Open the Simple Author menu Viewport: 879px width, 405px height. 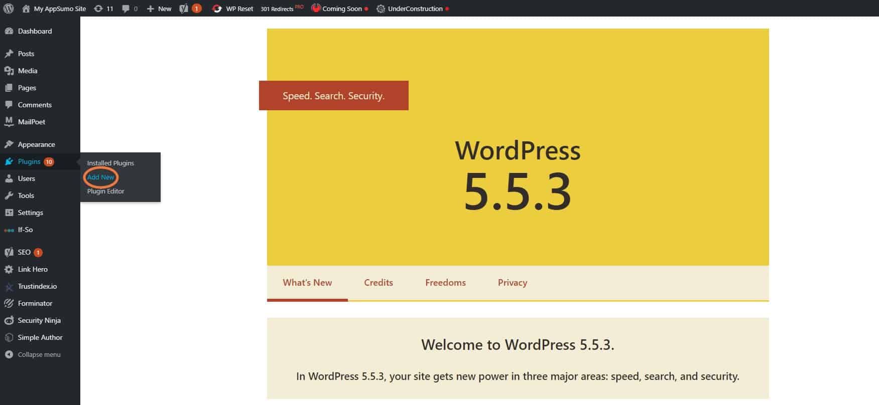[x=40, y=337]
